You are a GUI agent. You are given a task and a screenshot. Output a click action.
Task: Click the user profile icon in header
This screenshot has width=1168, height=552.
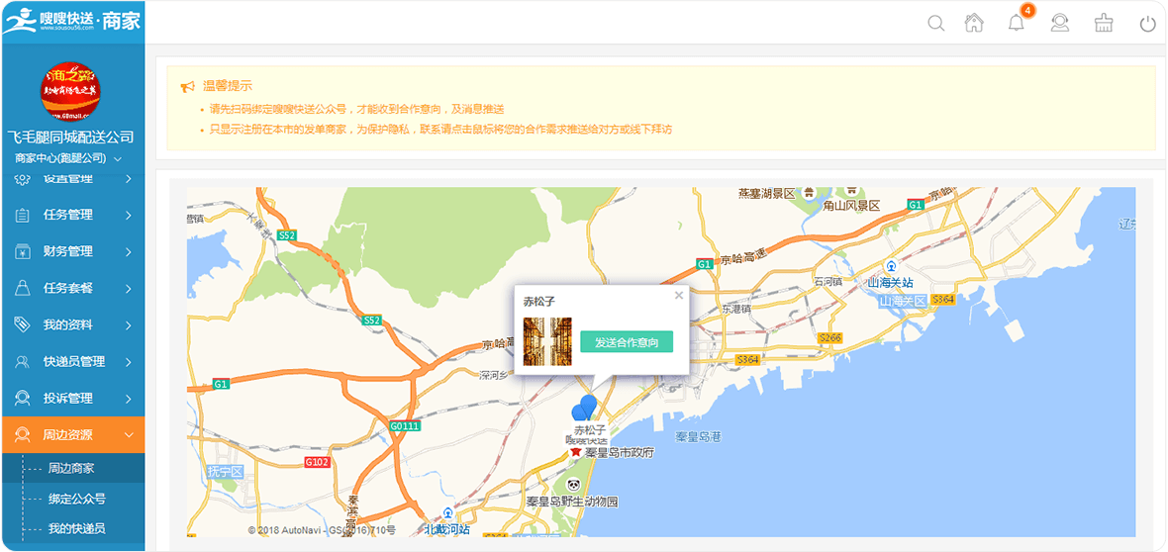pos(1060,24)
